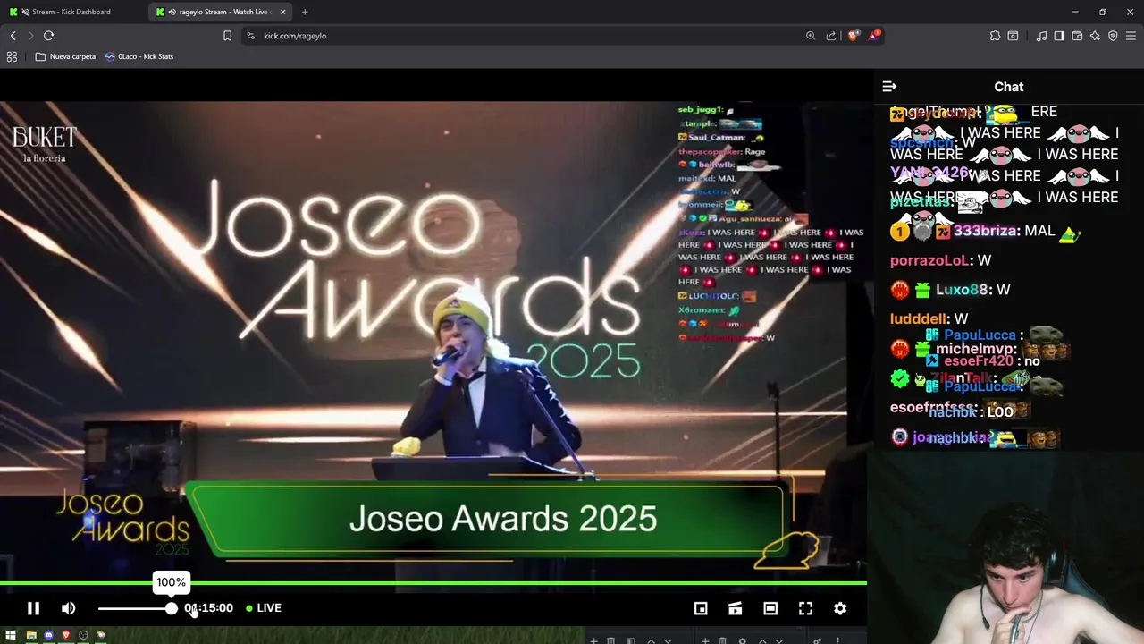Open player settings gear
1144x644 pixels.
[x=840, y=608]
